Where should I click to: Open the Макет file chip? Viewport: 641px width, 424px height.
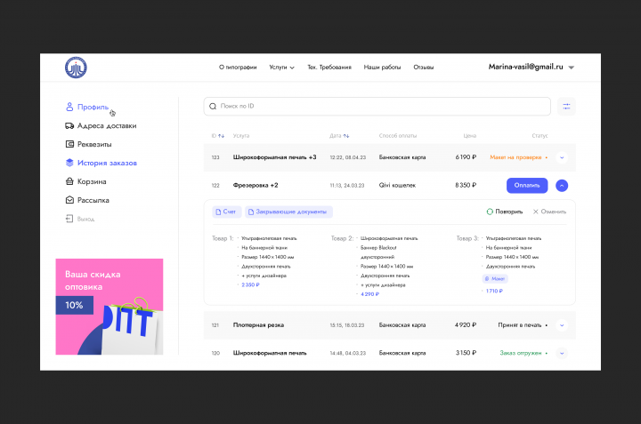(x=495, y=279)
